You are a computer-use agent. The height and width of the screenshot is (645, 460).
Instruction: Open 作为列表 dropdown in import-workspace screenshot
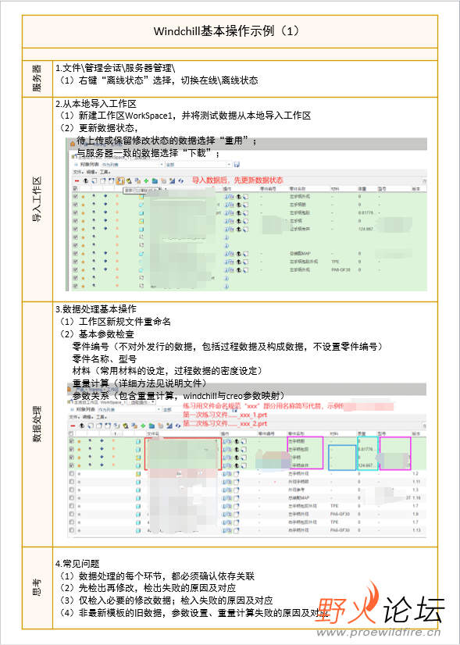click(x=132, y=165)
